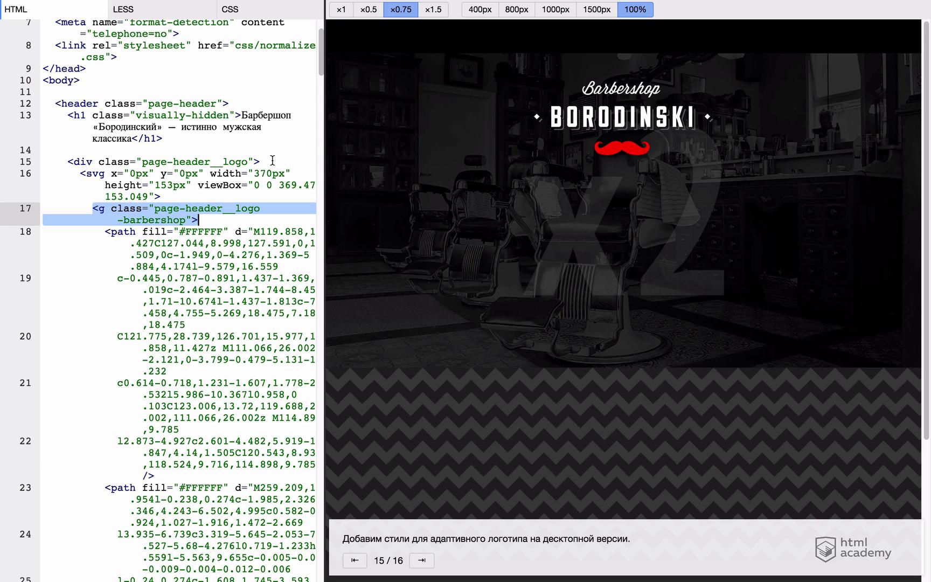Select the 100% viewport width

point(635,9)
